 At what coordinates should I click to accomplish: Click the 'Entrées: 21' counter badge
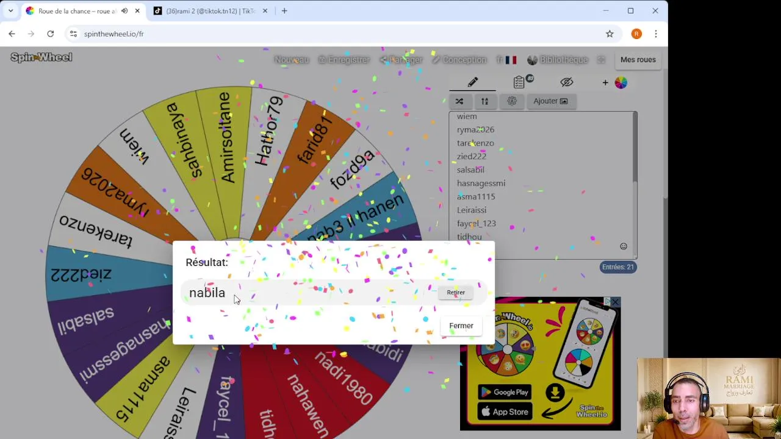pyautogui.click(x=618, y=267)
